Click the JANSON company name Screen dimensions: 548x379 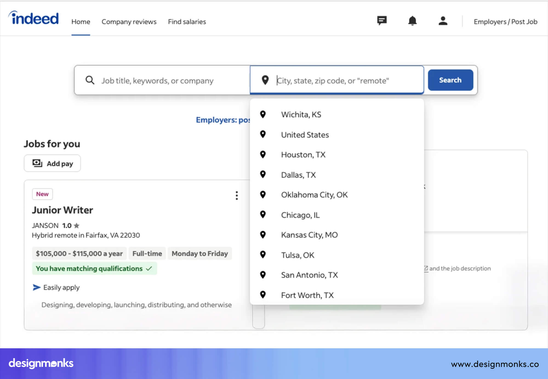[45, 225]
